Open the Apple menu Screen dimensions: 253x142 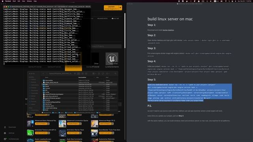(2, 1)
